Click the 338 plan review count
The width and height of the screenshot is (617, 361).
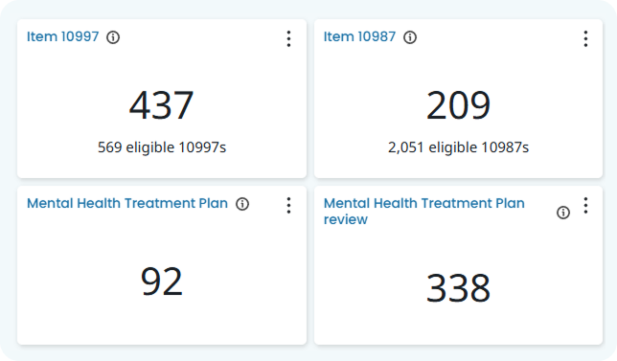(458, 288)
